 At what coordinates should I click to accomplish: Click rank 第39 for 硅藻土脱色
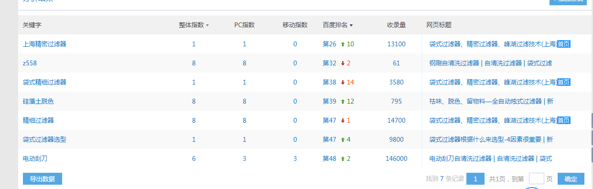(330, 101)
